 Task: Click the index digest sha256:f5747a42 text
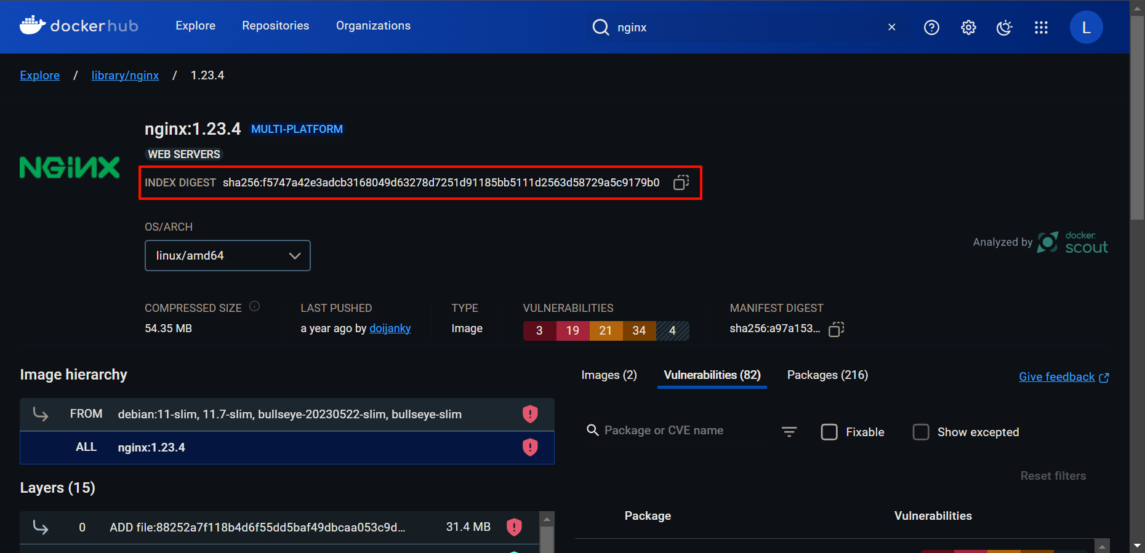[x=441, y=182]
